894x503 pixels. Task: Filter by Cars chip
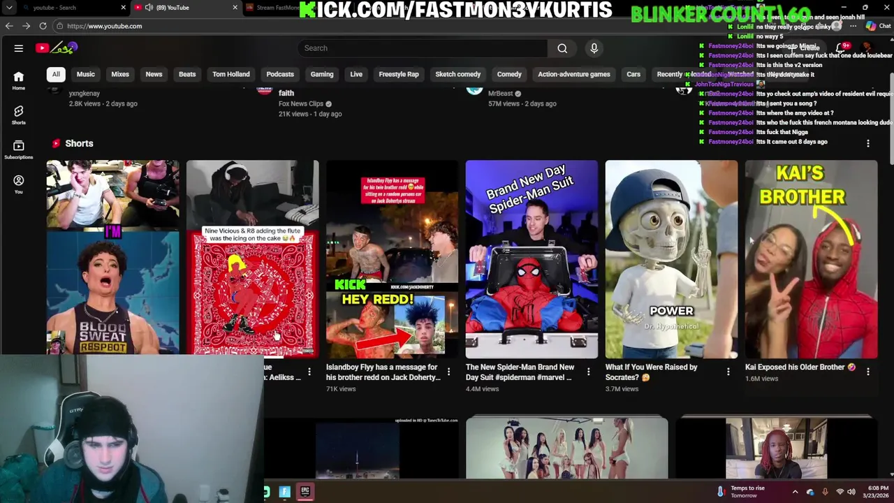[x=633, y=74]
